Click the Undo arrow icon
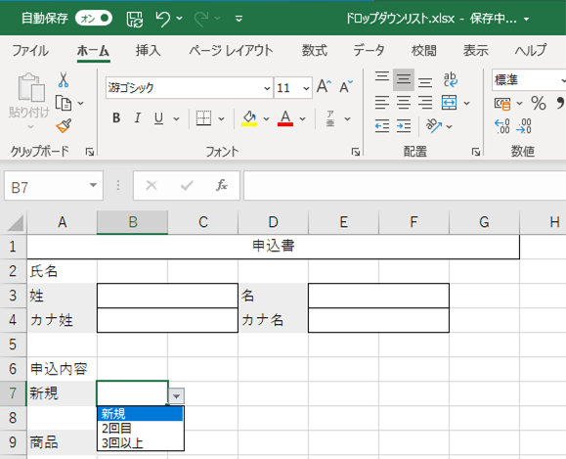Image resolution: width=566 pixels, height=459 pixels. [x=163, y=19]
